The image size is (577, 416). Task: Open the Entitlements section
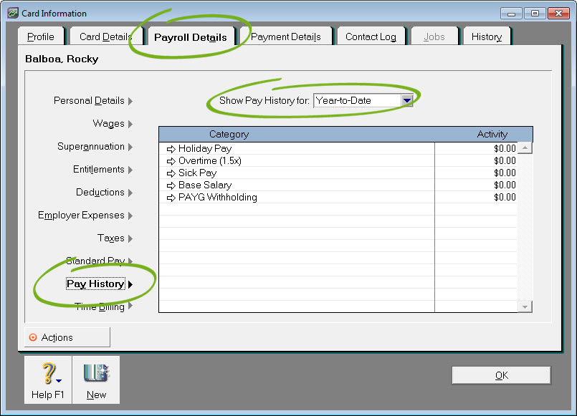[103, 170]
